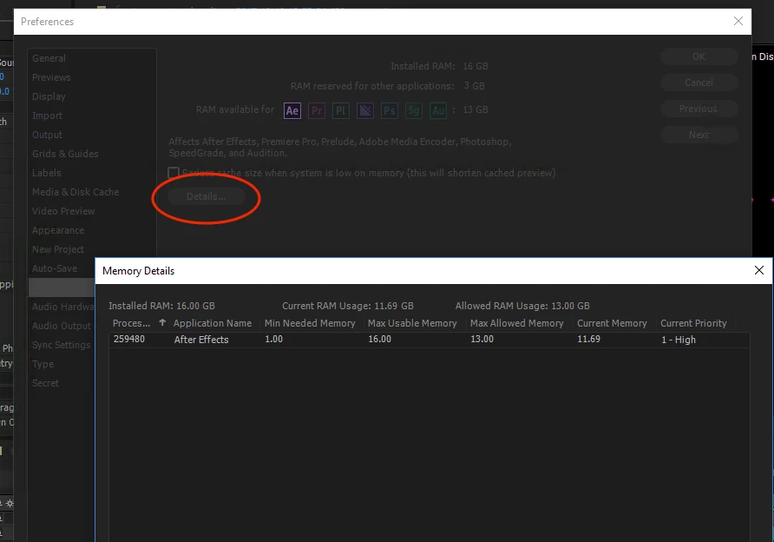
Task: Click the Adobe Media Encoder icon
Action: [x=365, y=110]
